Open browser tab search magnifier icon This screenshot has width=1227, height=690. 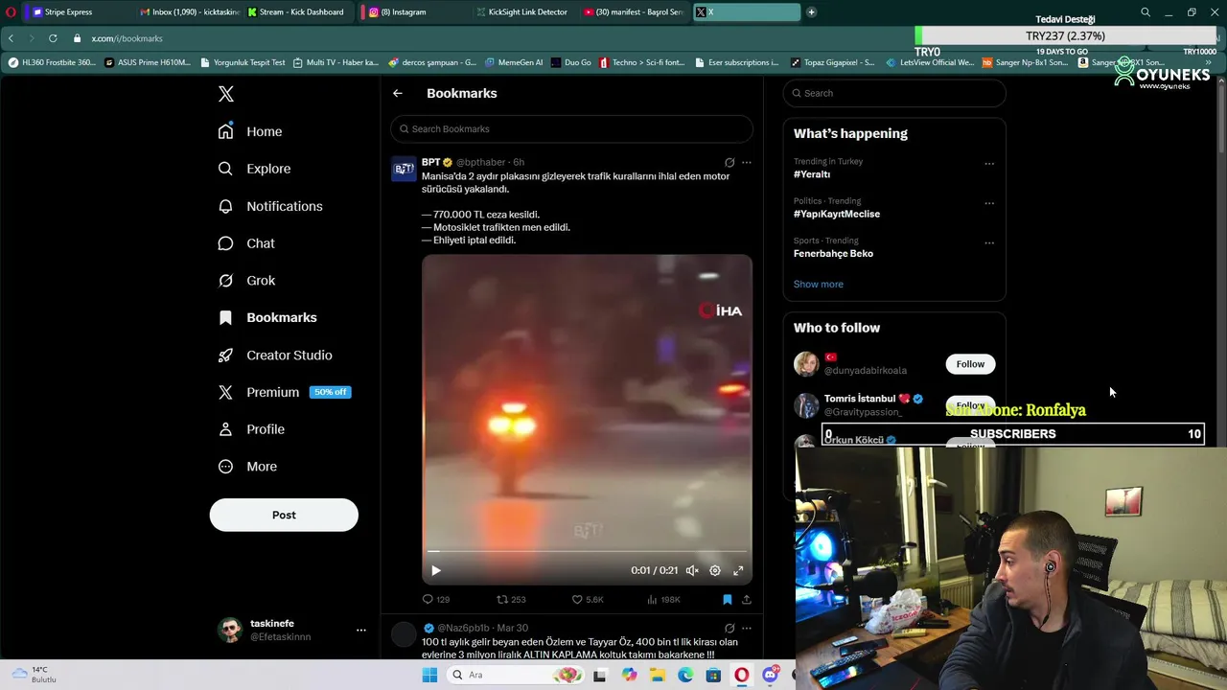coord(1146,12)
